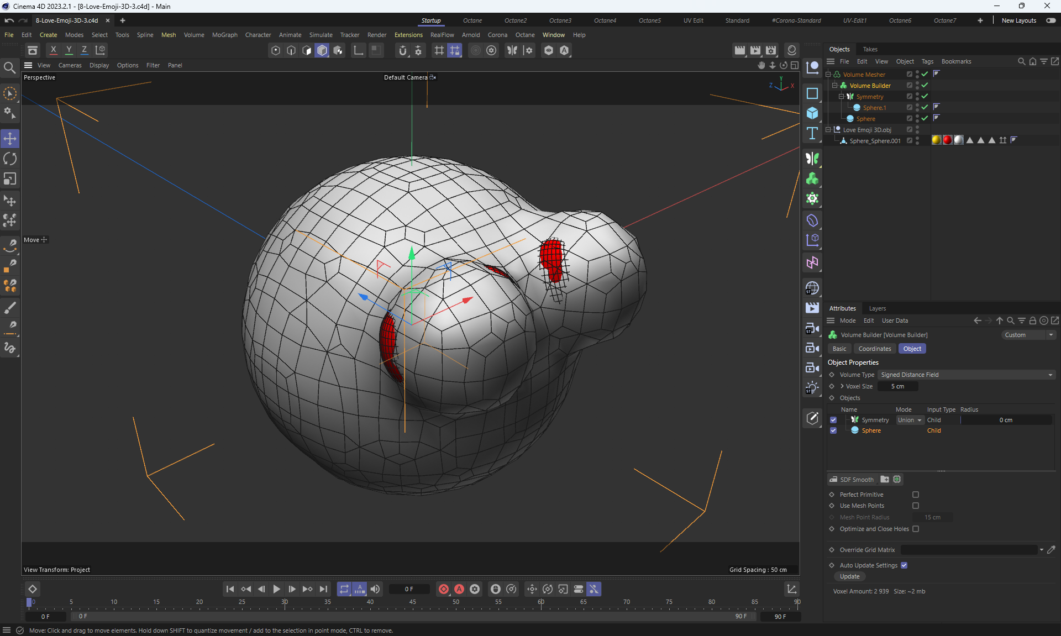Switch to the Coordinates tab
1061x636 pixels.
[x=874, y=349]
